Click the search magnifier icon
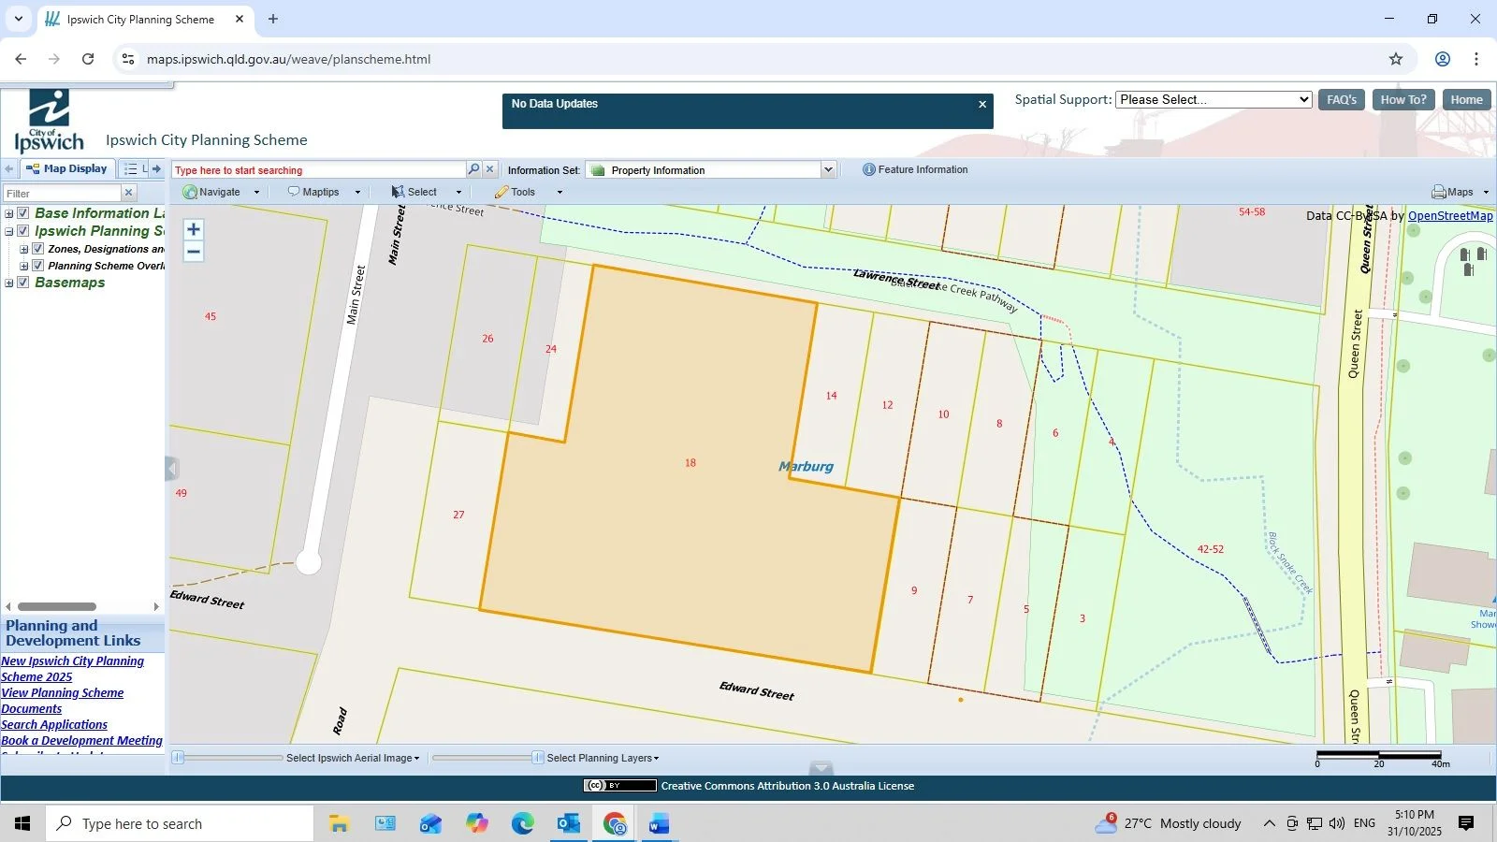Screen dimensions: 1497x842 (x=474, y=168)
